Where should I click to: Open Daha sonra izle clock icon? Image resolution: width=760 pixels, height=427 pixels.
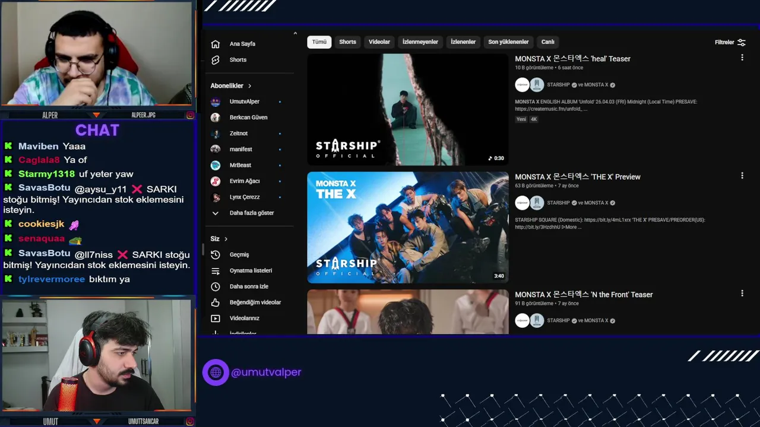point(216,286)
